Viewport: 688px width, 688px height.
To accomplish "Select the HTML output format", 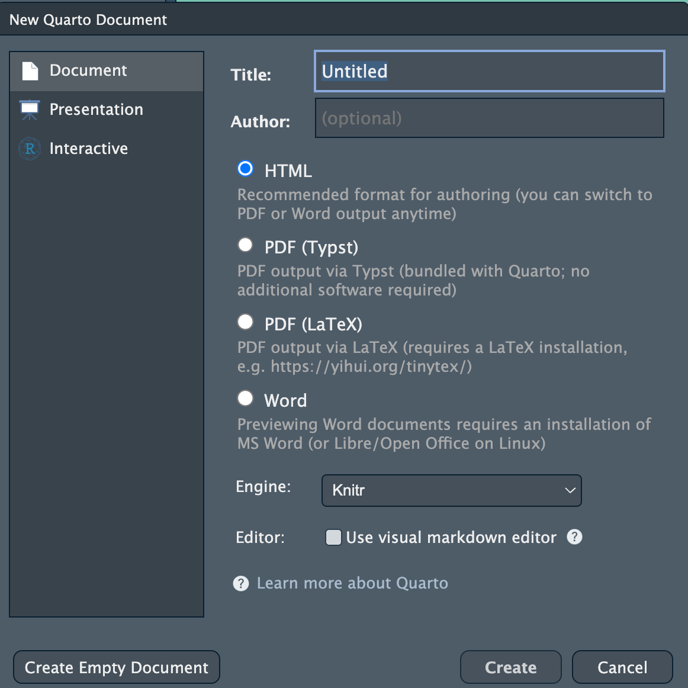I will pos(245,169).
